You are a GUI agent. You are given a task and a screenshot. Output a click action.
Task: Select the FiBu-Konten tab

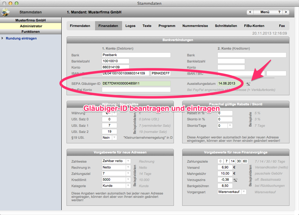(x=254, y=26)
